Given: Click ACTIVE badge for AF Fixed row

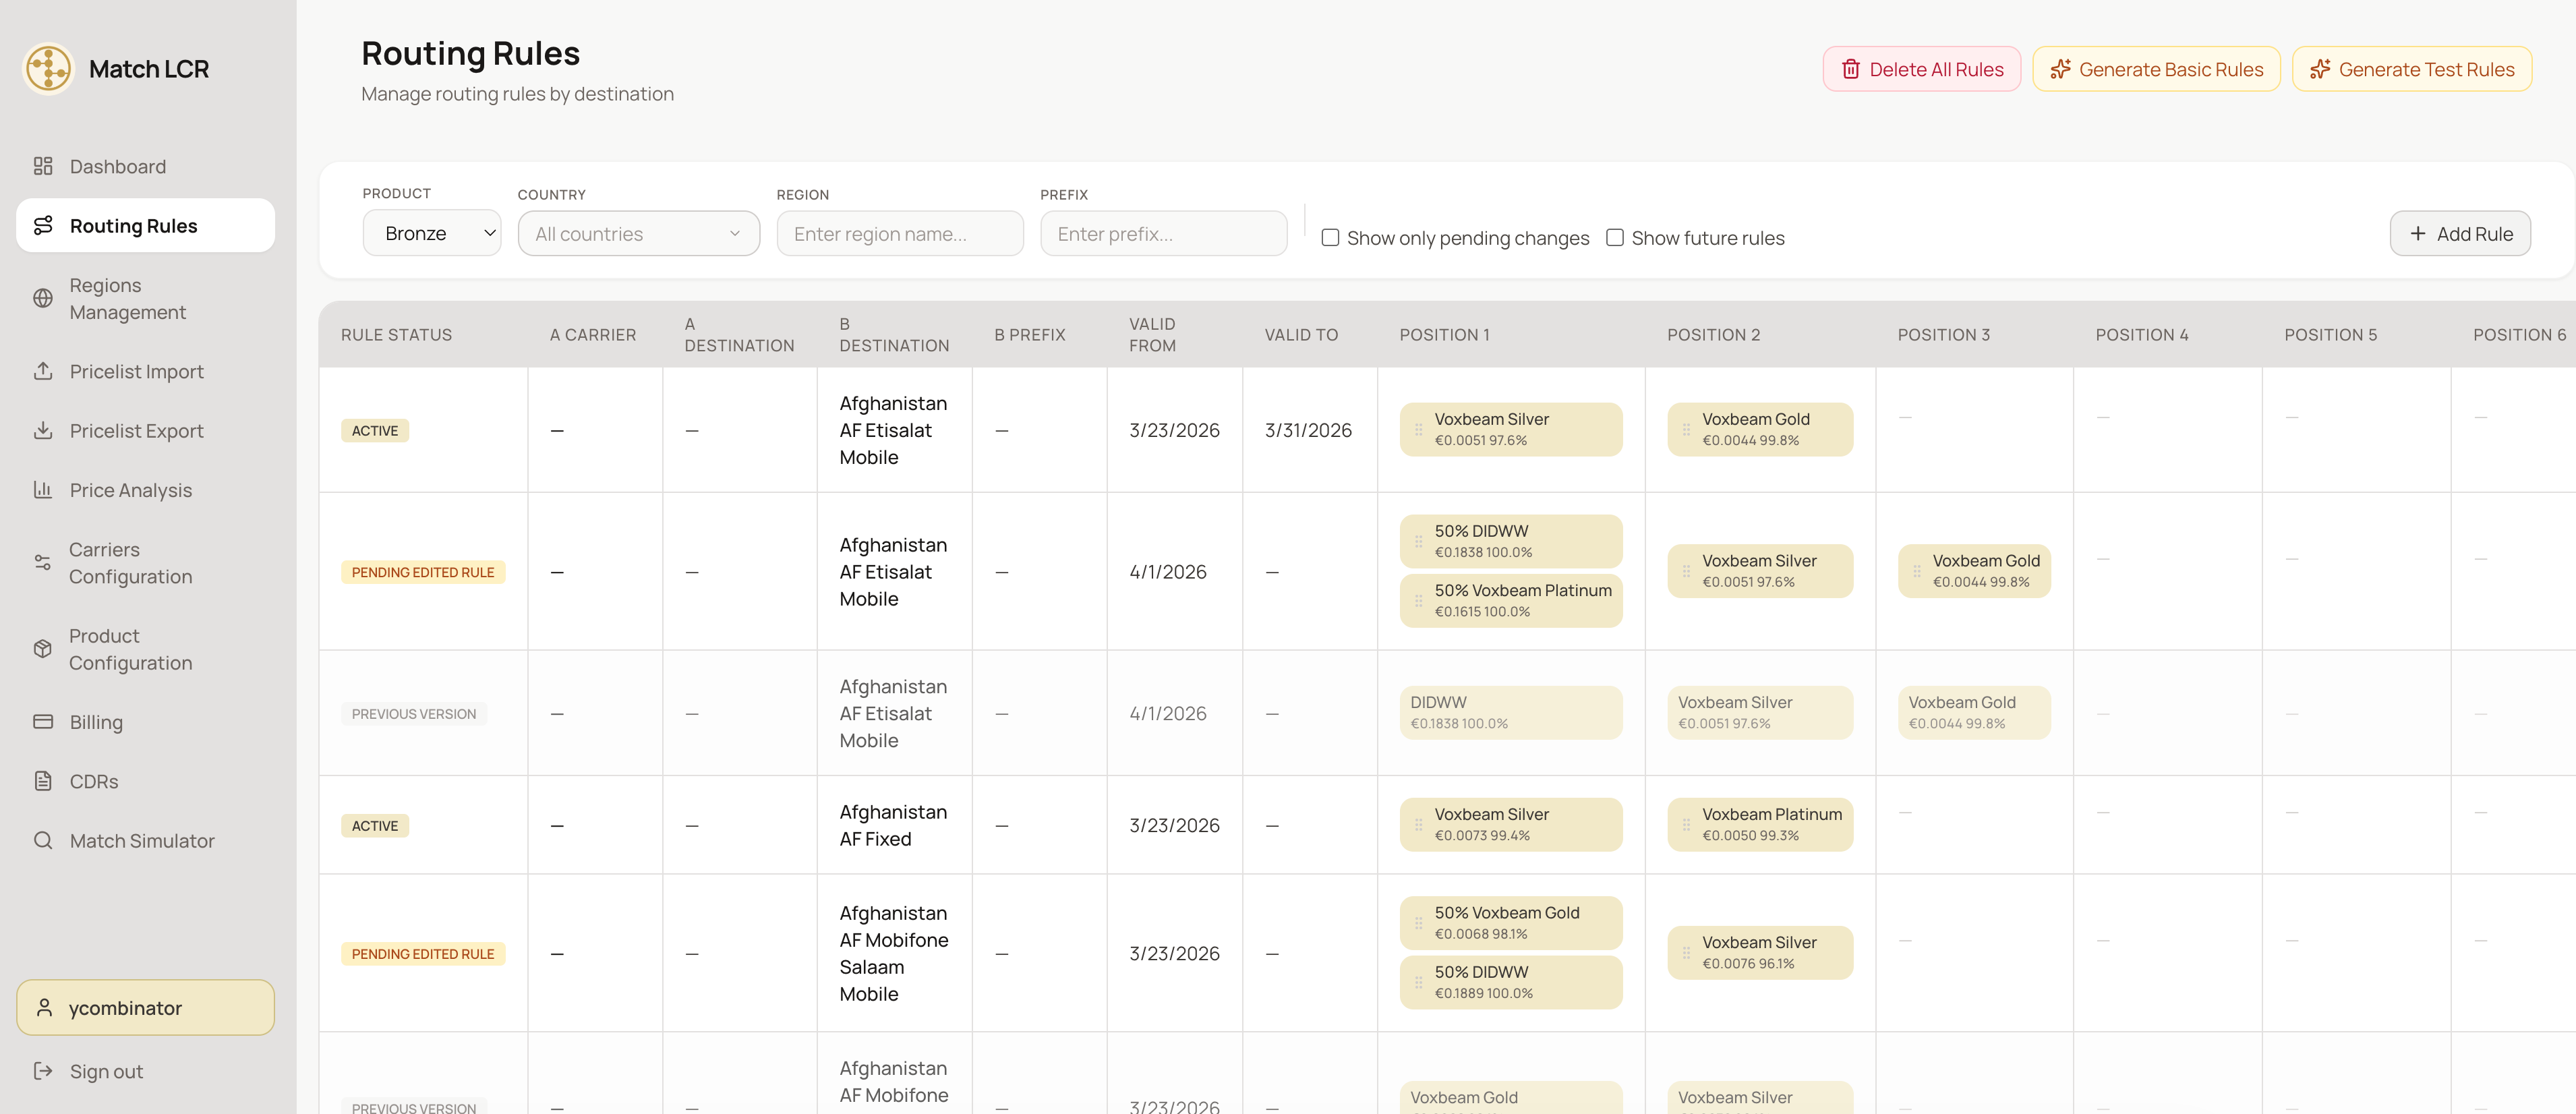Looking at the screenshot, I should click(375, 825).
